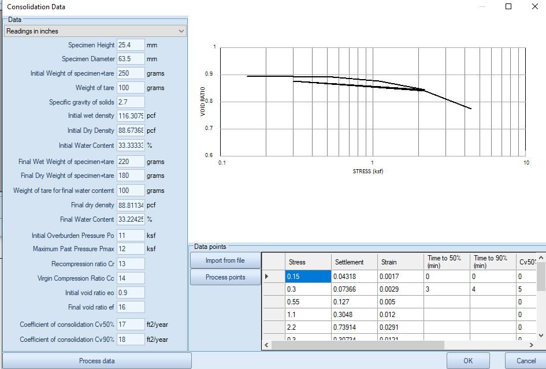Click the table's scroll left arrow
The height and width of the screenshot is (369, 546).
[x=266, y=345]
